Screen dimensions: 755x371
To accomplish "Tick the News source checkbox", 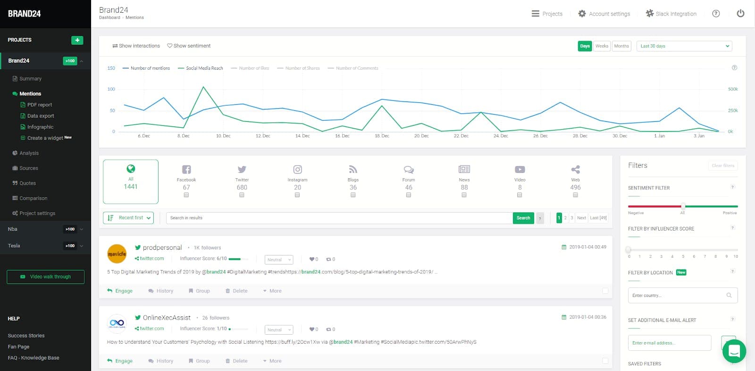I will tap(464, 195).
